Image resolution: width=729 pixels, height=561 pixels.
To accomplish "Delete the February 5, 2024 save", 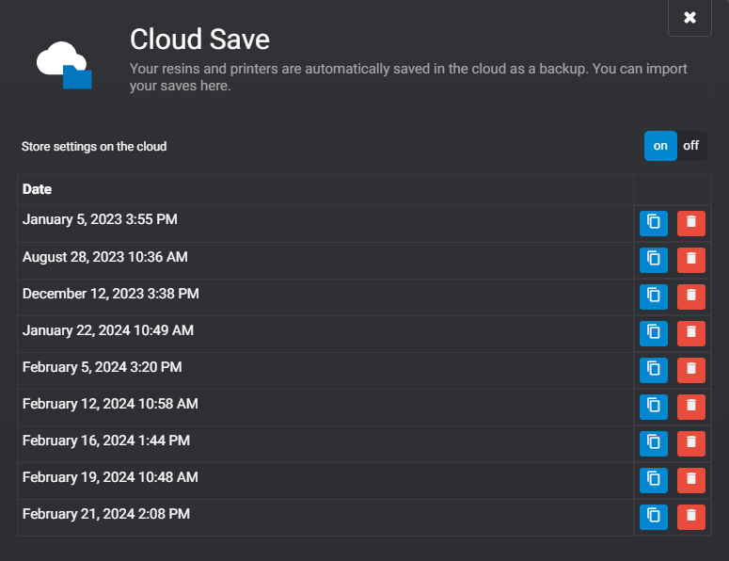I will point(690,370).
